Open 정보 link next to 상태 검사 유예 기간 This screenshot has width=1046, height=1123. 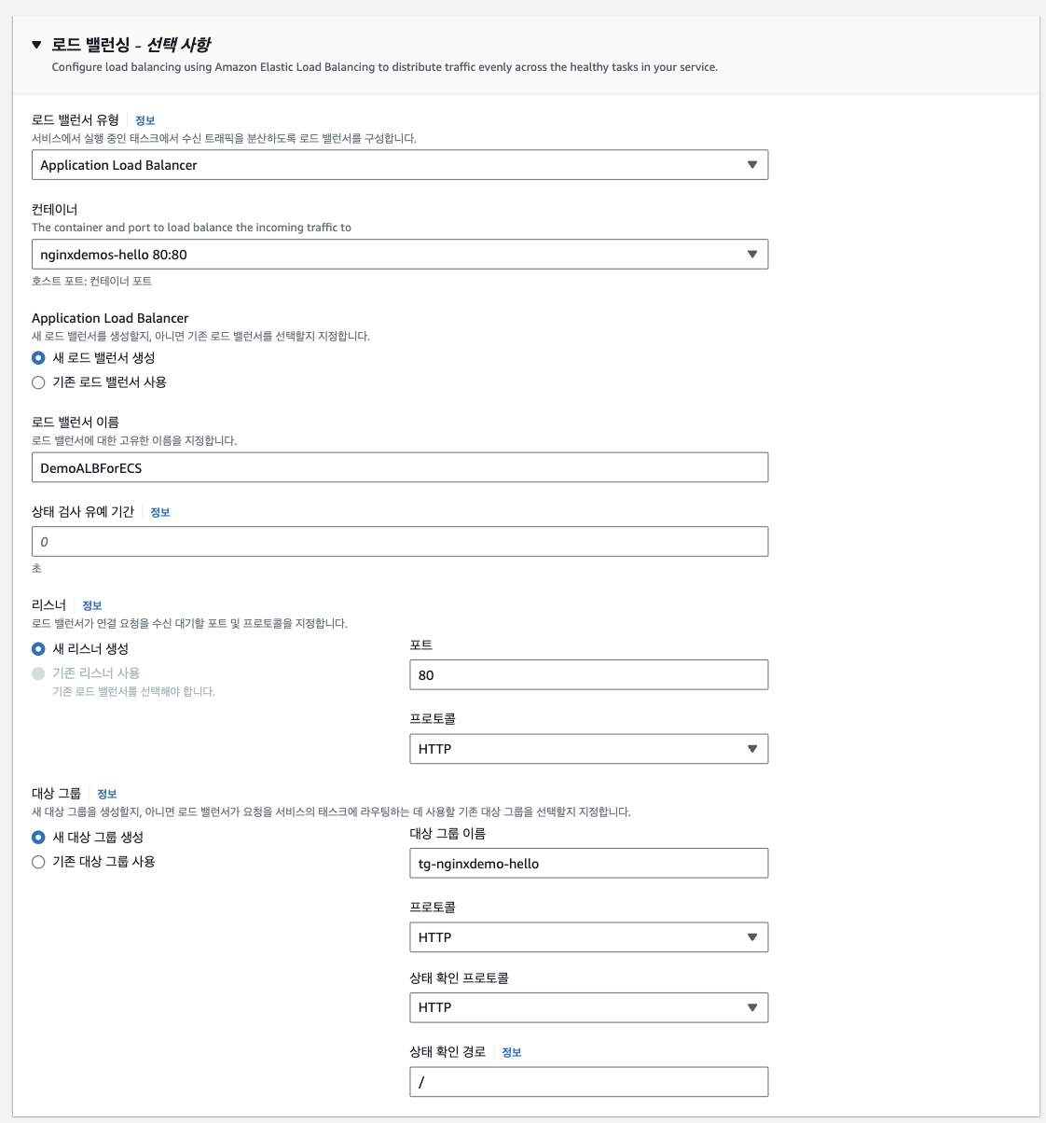(160, 512)
